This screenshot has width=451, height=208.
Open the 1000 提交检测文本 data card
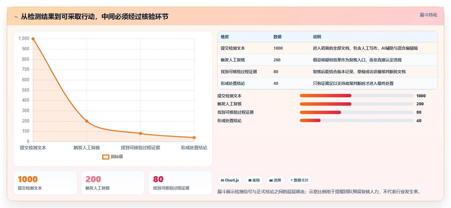coord(45,183)
